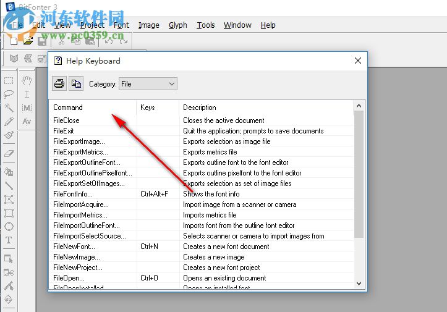The width and height of the screenshot is (447, 312).
Task: Select the Magic Wand tool
Action: point(9,108)
